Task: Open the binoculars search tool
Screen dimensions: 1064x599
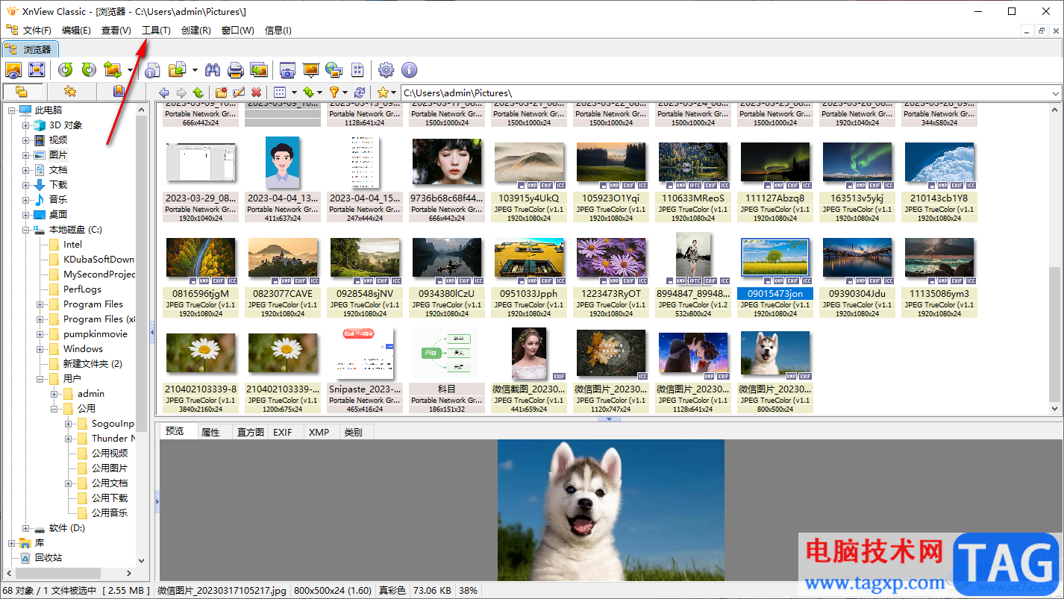Action: click(213, 70)
